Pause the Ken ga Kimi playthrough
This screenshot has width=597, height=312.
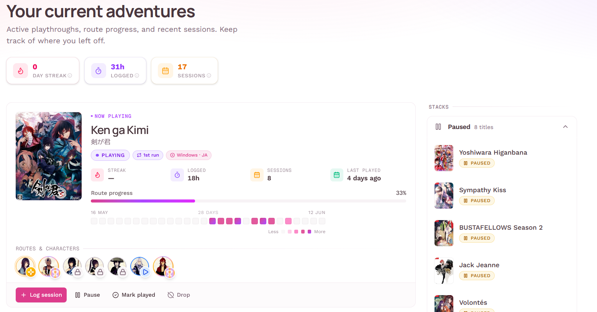(87, 295)
